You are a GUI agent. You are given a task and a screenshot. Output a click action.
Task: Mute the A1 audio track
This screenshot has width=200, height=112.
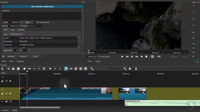[x=11, y=101]
